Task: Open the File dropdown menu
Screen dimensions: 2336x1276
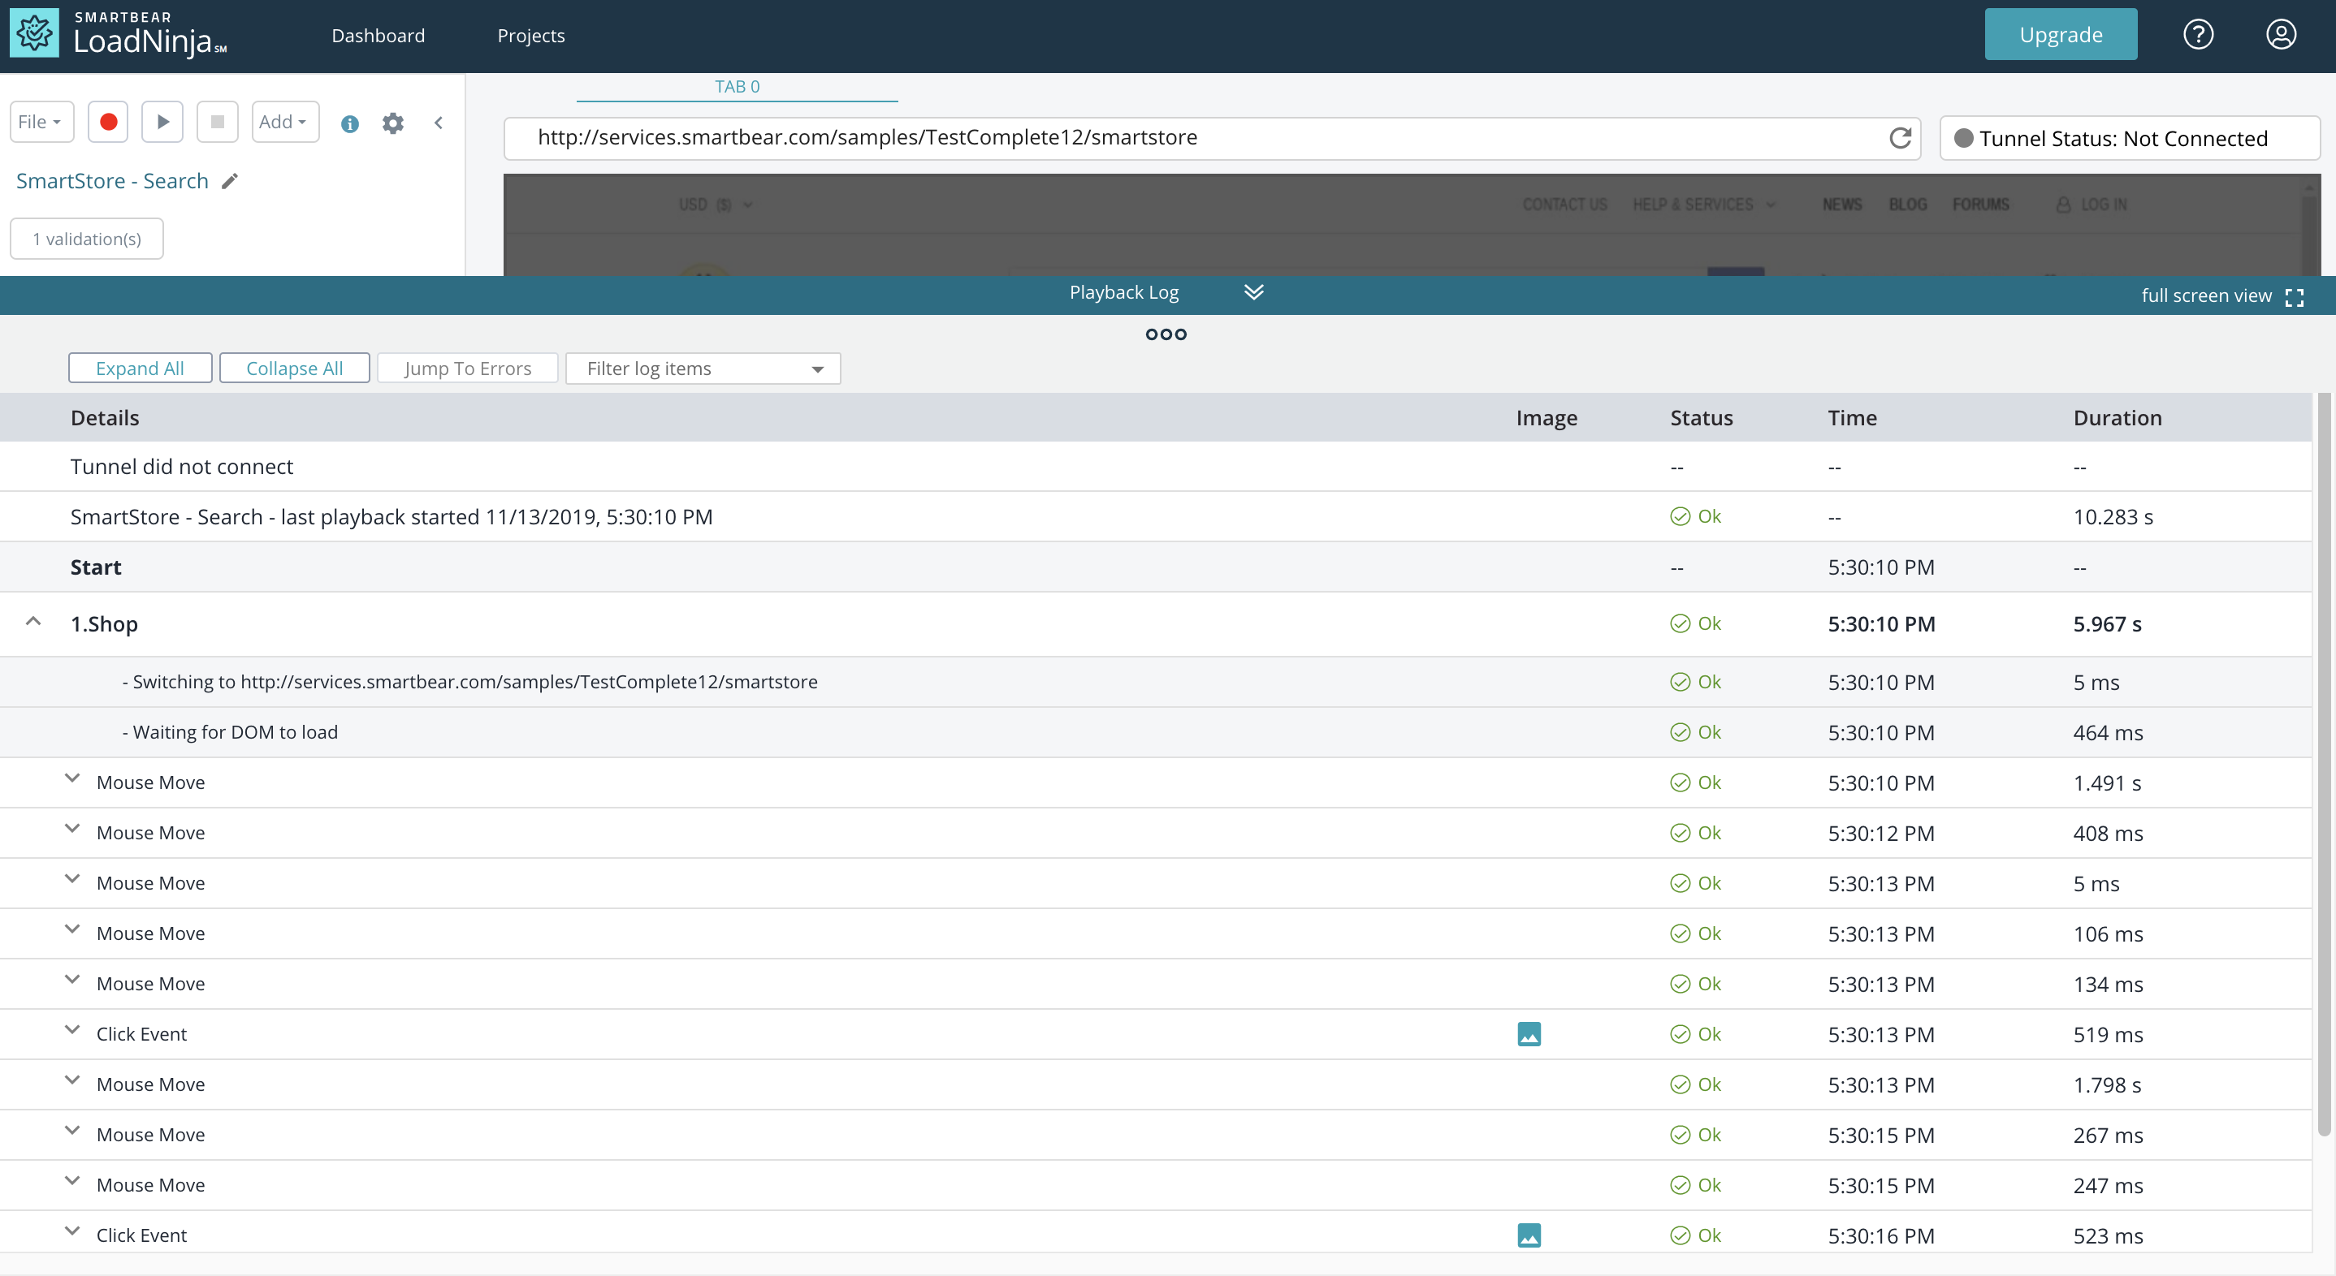Action: tap(41, 122)
